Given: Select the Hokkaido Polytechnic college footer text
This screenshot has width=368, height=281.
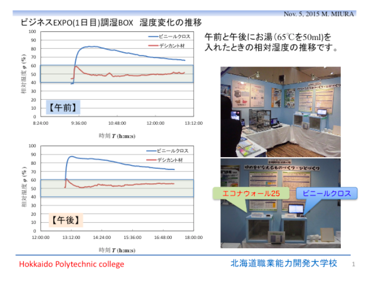Looking at the screenshot, I should click(x=72, y=264).
